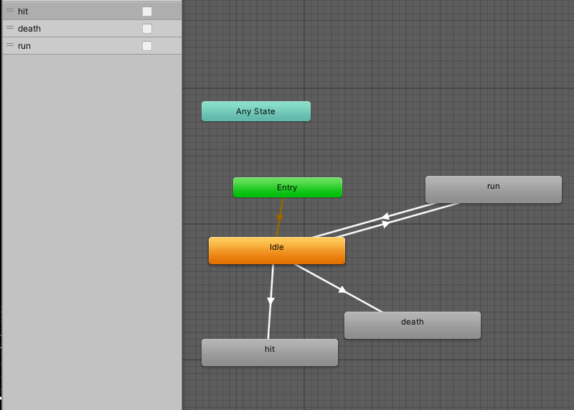574x410 pixels.
Task: Select the Idle to run transition arrow
Action: click(x=387, y=224)
